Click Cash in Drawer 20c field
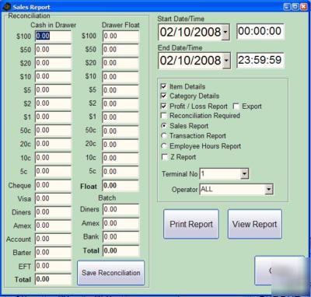The image size is (311, 297). 53,144
